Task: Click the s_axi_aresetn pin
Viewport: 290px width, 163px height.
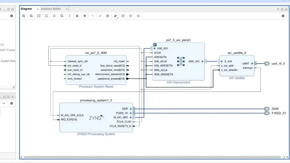Action: (x=229, y=70)
